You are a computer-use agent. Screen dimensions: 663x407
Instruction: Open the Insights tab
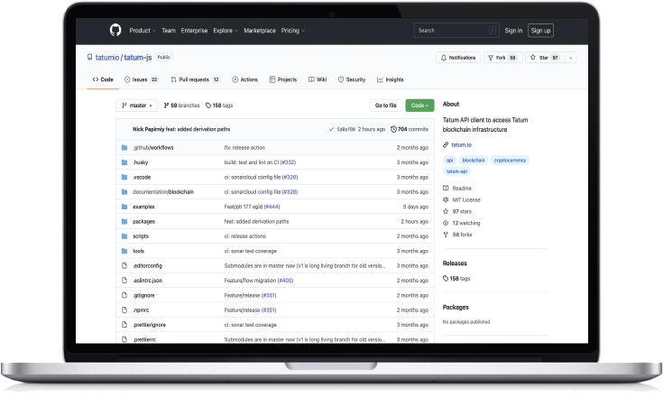pyautogui.click(x=391, y=79)
